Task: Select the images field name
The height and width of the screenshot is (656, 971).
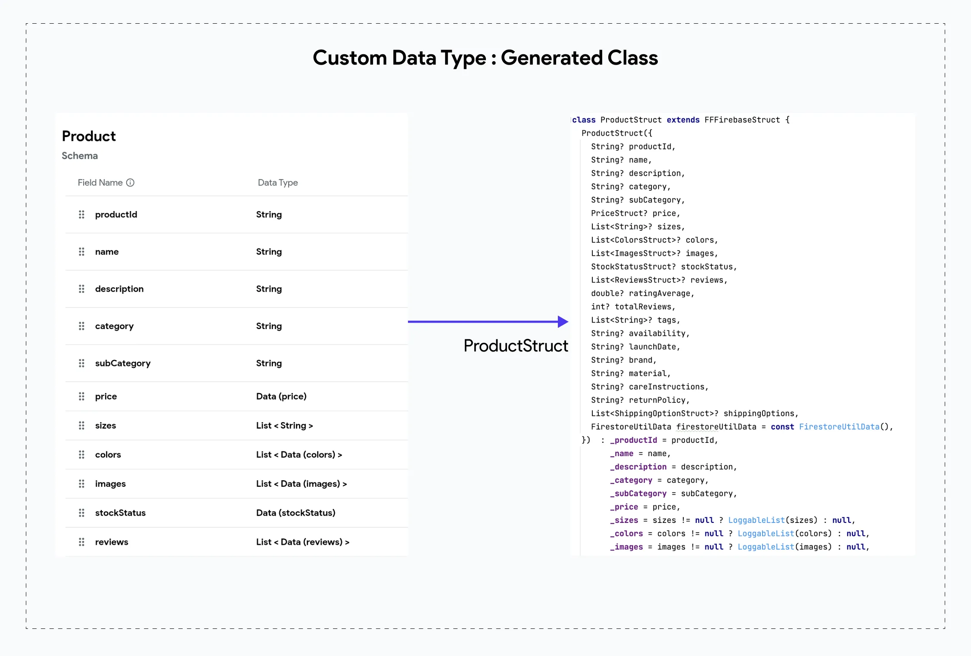Action: (110, 484)
